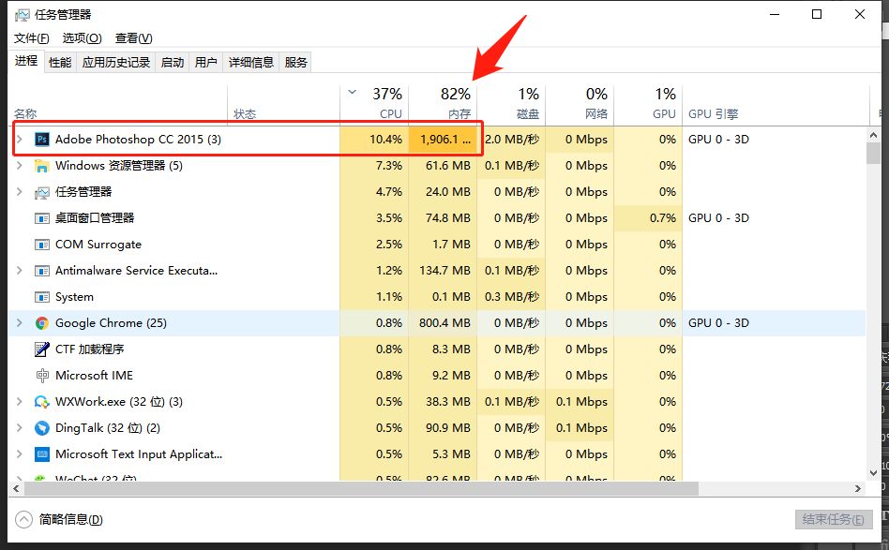Sort by the 磁盘 column header
889x550 pixels.
point(511,103)
